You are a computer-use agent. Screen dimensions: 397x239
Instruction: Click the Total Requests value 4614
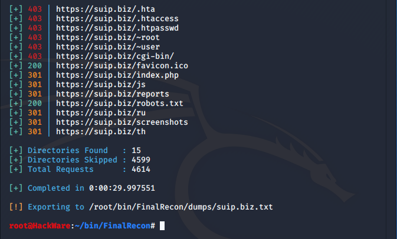(x=141, y=169)
